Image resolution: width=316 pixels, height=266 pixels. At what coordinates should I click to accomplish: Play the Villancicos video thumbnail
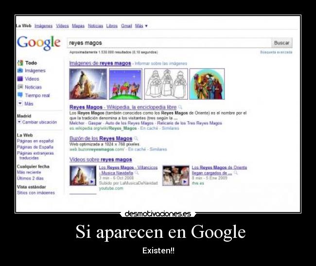pyautogui.click(x=83, y=176)
